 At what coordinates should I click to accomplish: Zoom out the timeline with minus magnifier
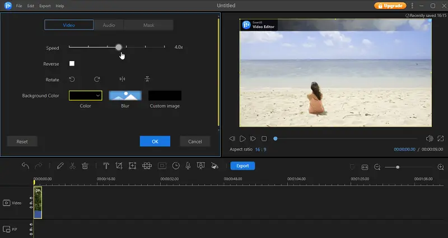pyautogui.click(x=377, y=167)
